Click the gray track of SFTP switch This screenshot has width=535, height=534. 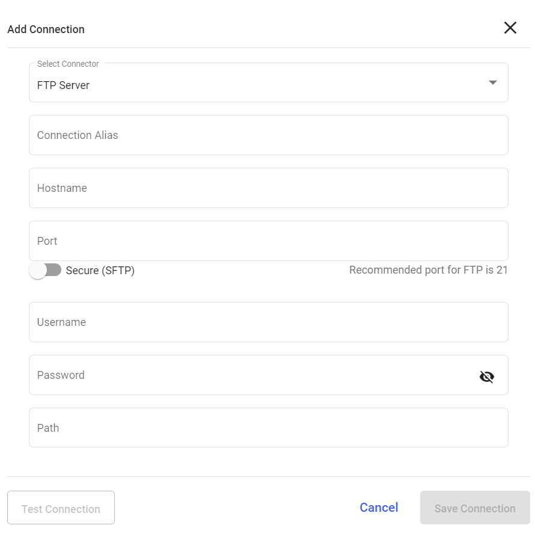[x=55, y=271]
